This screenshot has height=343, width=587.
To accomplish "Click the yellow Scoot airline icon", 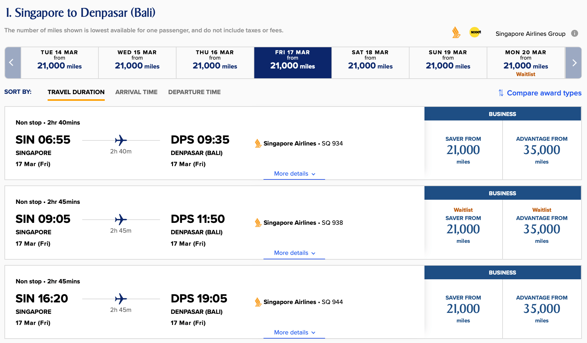I will 475,32.
